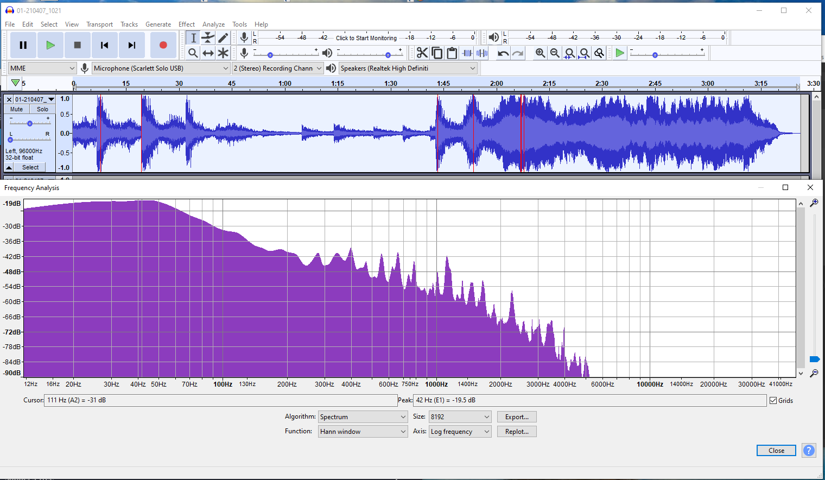Start recording with the red Record button
This screenshot has width=825, height=480.
pos(163,45)
